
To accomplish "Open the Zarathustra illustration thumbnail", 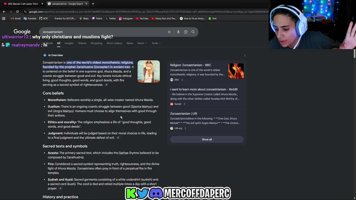I will pyautogui.click(x=149, y=71).
